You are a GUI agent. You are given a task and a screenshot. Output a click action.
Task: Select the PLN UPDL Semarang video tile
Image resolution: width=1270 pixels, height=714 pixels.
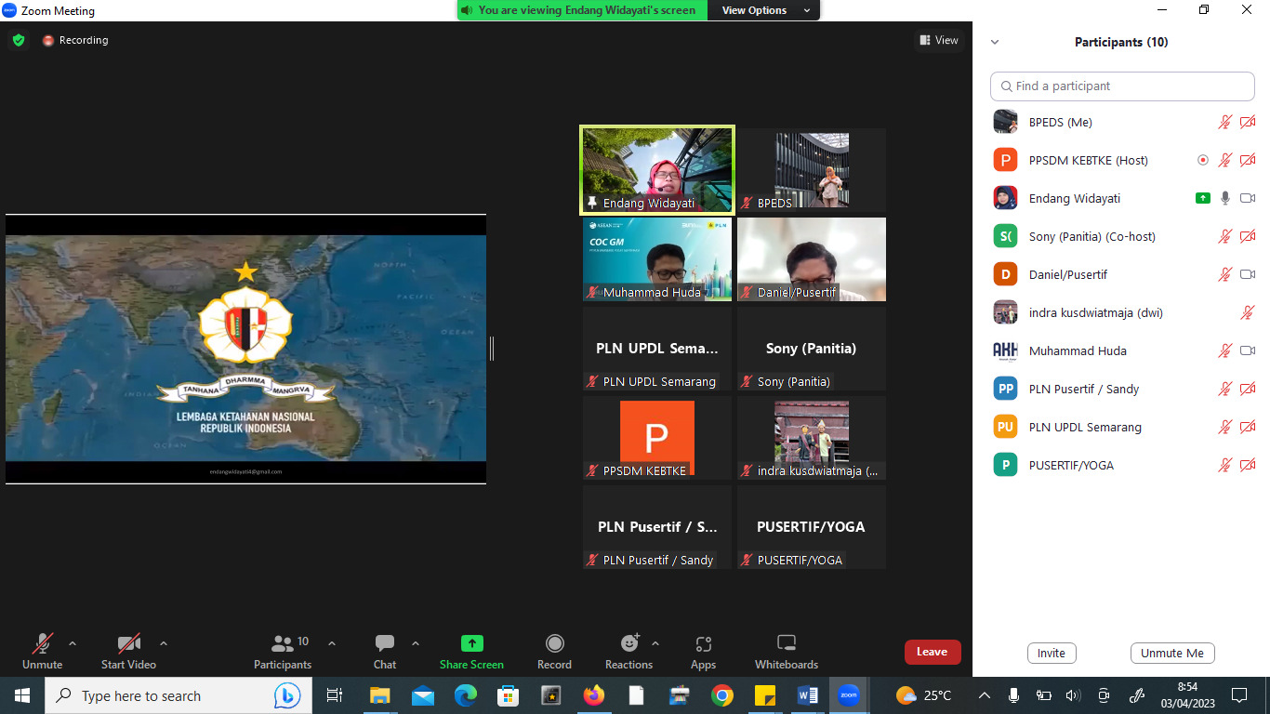pos(657,349)
